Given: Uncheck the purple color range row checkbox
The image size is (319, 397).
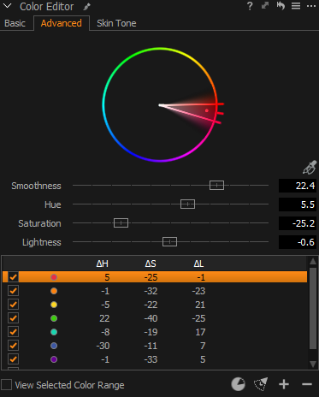Looking at the screenshot, I should pos(13,359).
